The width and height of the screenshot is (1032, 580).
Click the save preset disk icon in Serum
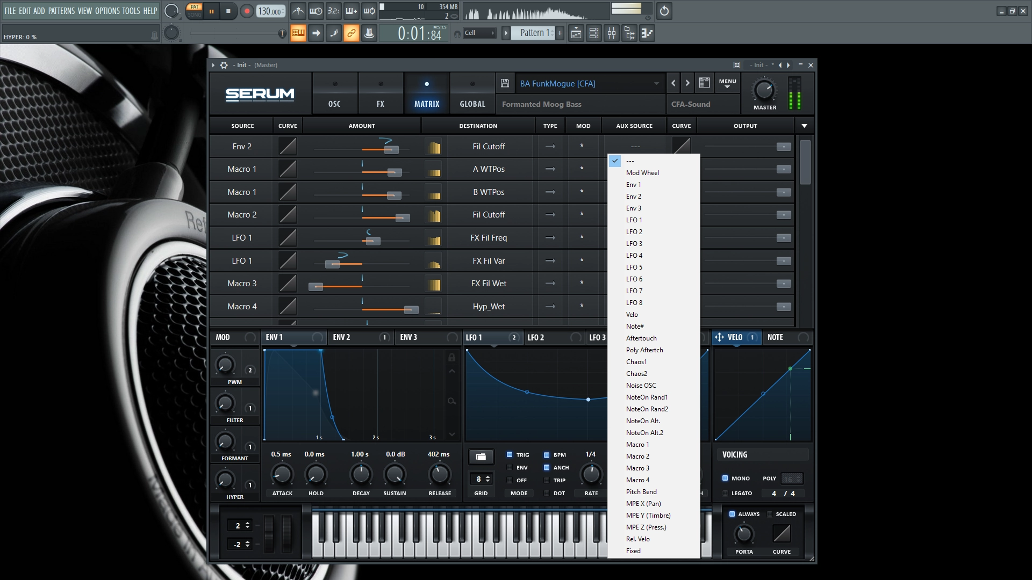point(505,83)
